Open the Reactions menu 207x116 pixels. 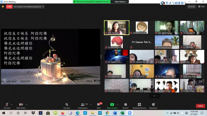click(x=153, y=106)
